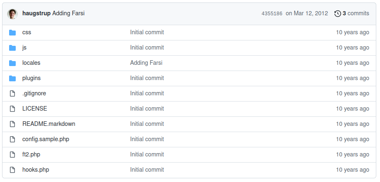Open Initial commit message for css row
The image size is (380, 182).
147,33
